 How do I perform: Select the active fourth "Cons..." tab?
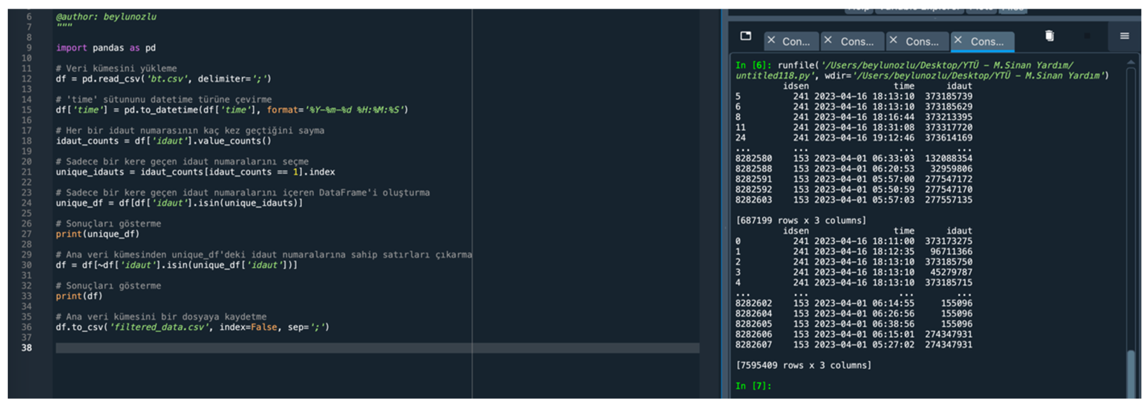(987, 42)
